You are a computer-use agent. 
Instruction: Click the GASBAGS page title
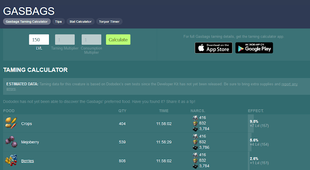pyautogui.click(x=29, y=11)
